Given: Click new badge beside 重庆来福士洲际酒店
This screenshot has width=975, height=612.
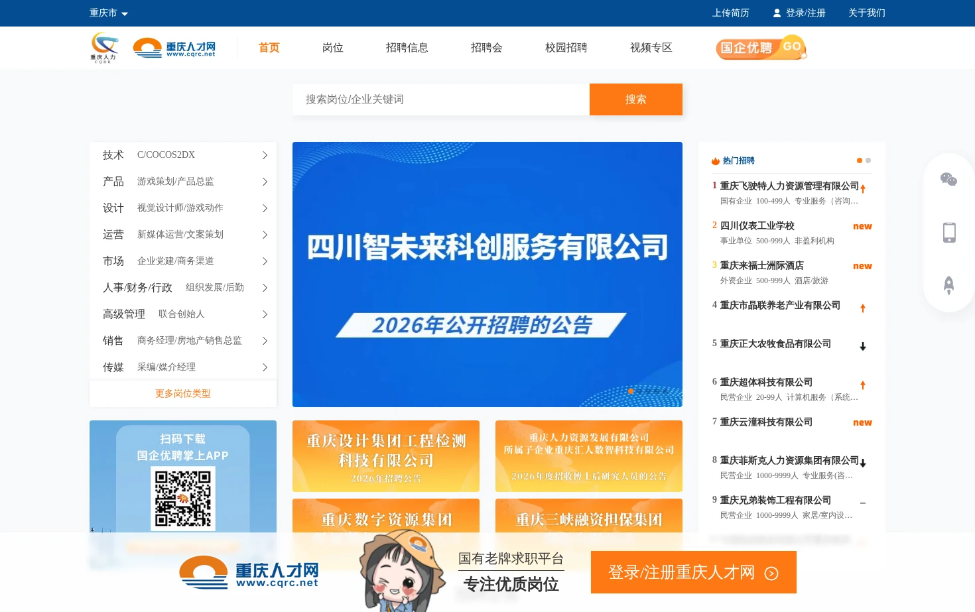Looking at the screenshot, I should tap(862, 267).
